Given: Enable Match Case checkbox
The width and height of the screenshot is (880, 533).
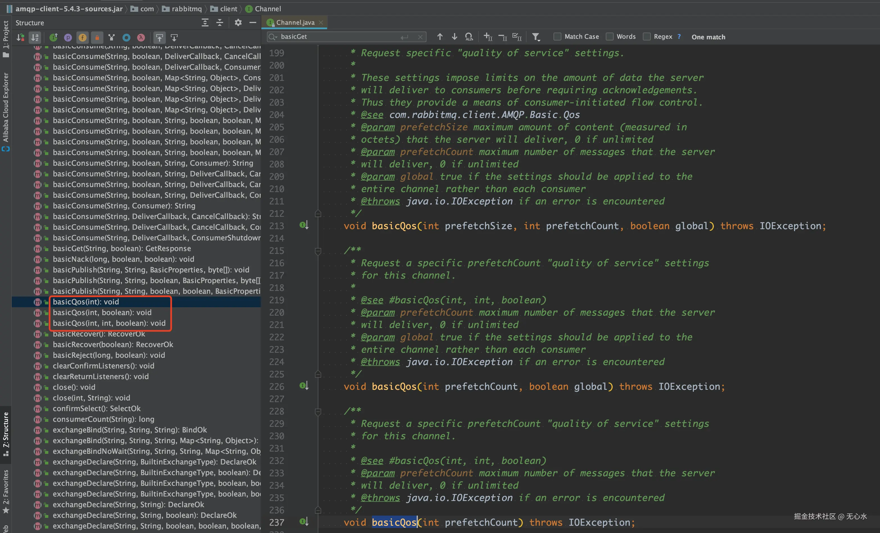Looking at the screenshot, I should click(x=557, y=37).
